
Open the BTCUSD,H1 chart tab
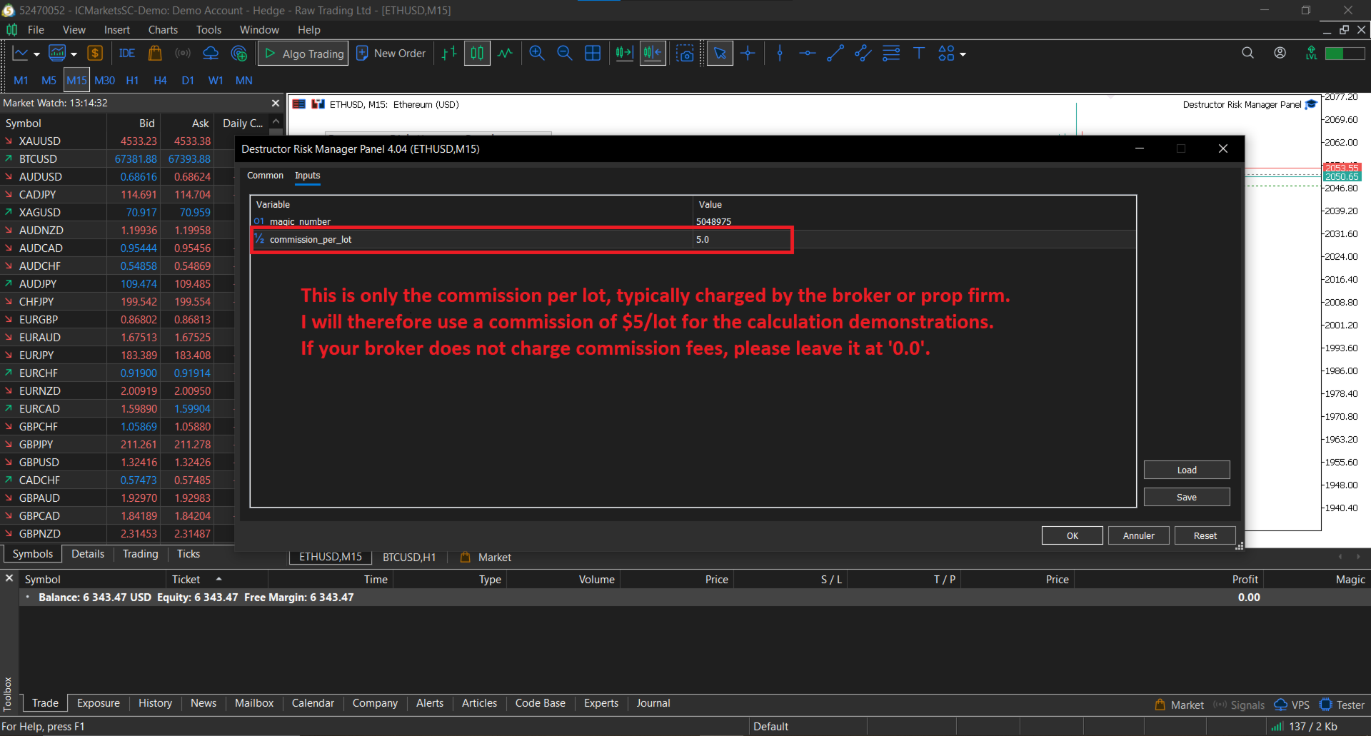tap(409, 558)
